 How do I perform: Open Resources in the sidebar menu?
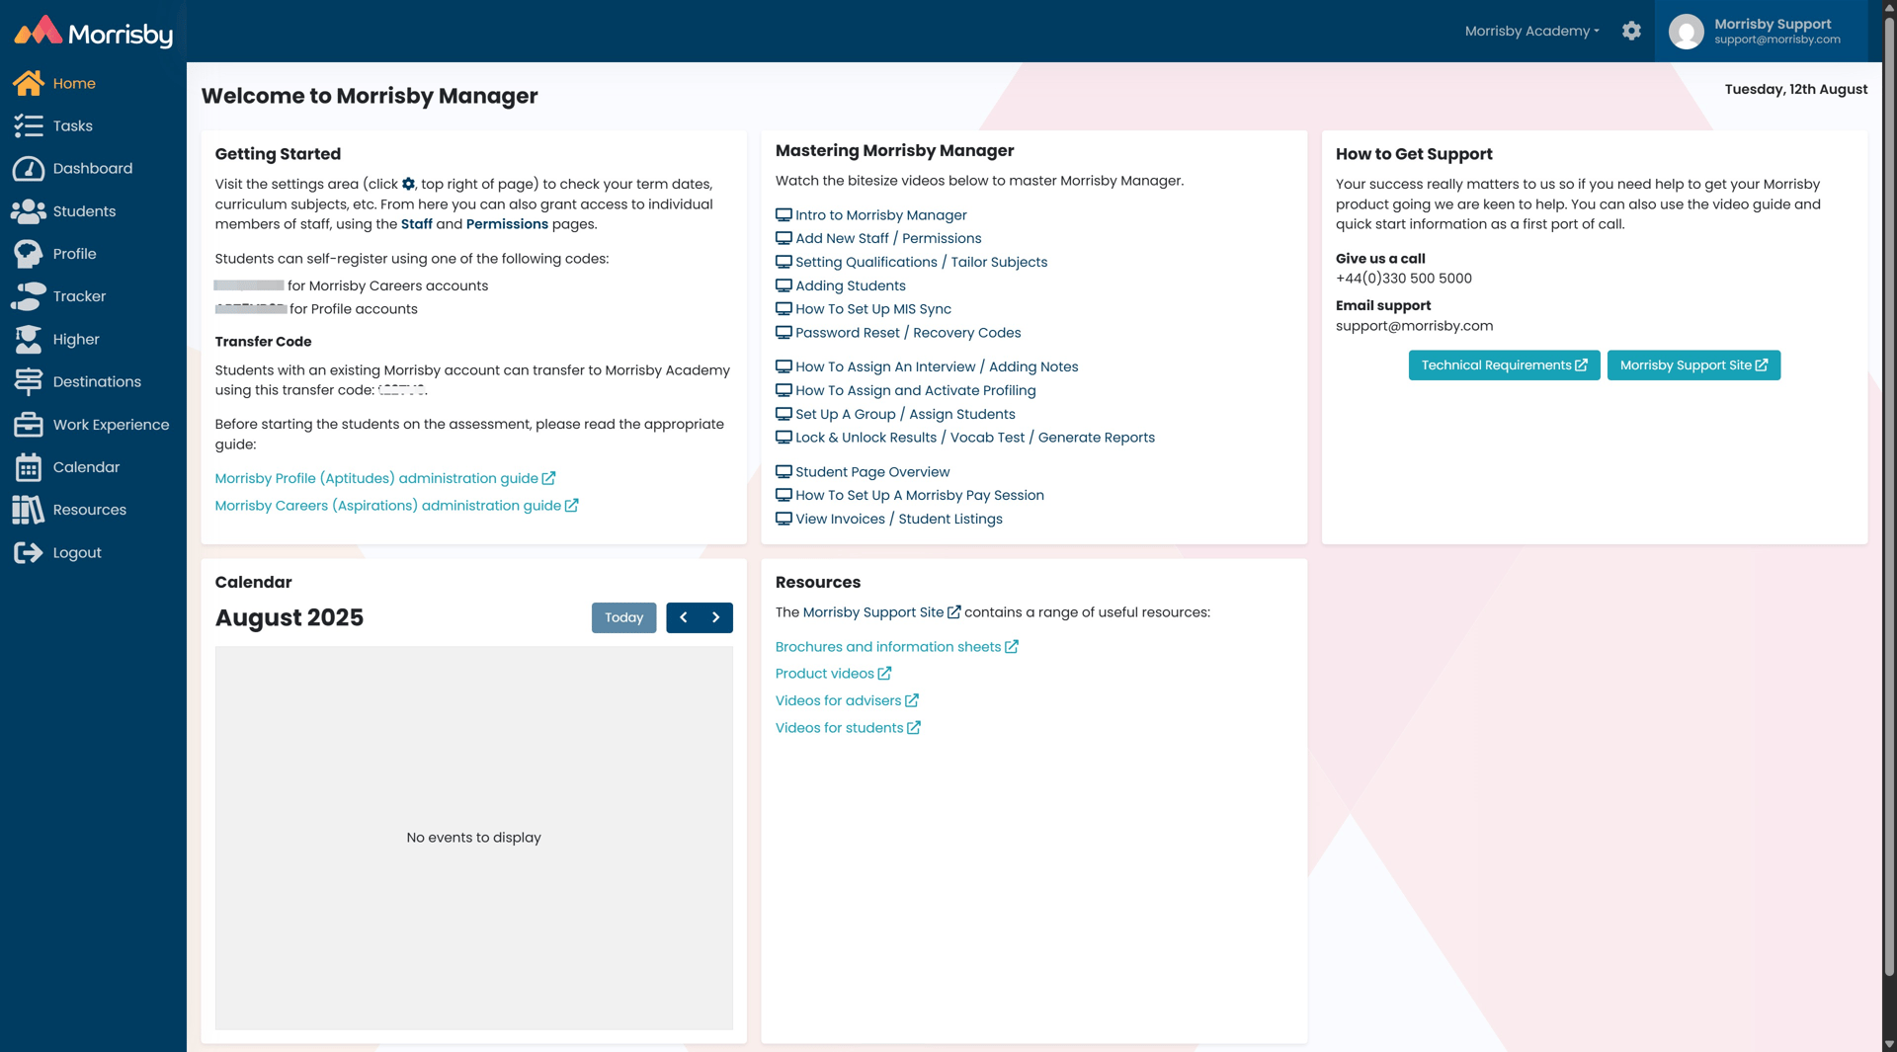tap(89, 510)
